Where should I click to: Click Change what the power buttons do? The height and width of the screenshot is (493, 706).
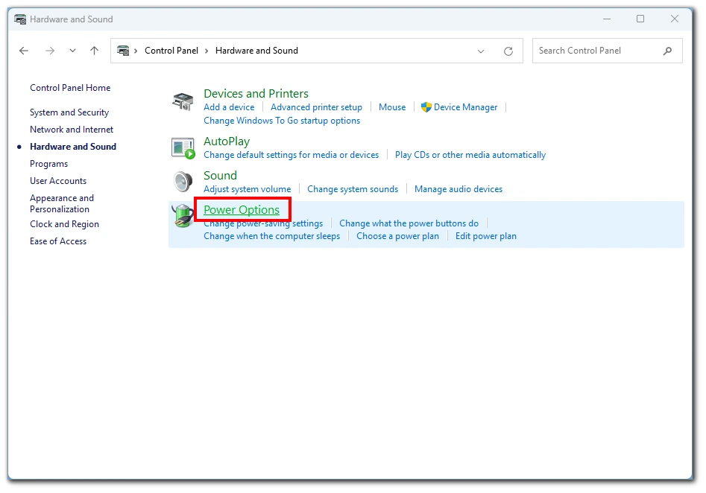click(x=409, y=223)
